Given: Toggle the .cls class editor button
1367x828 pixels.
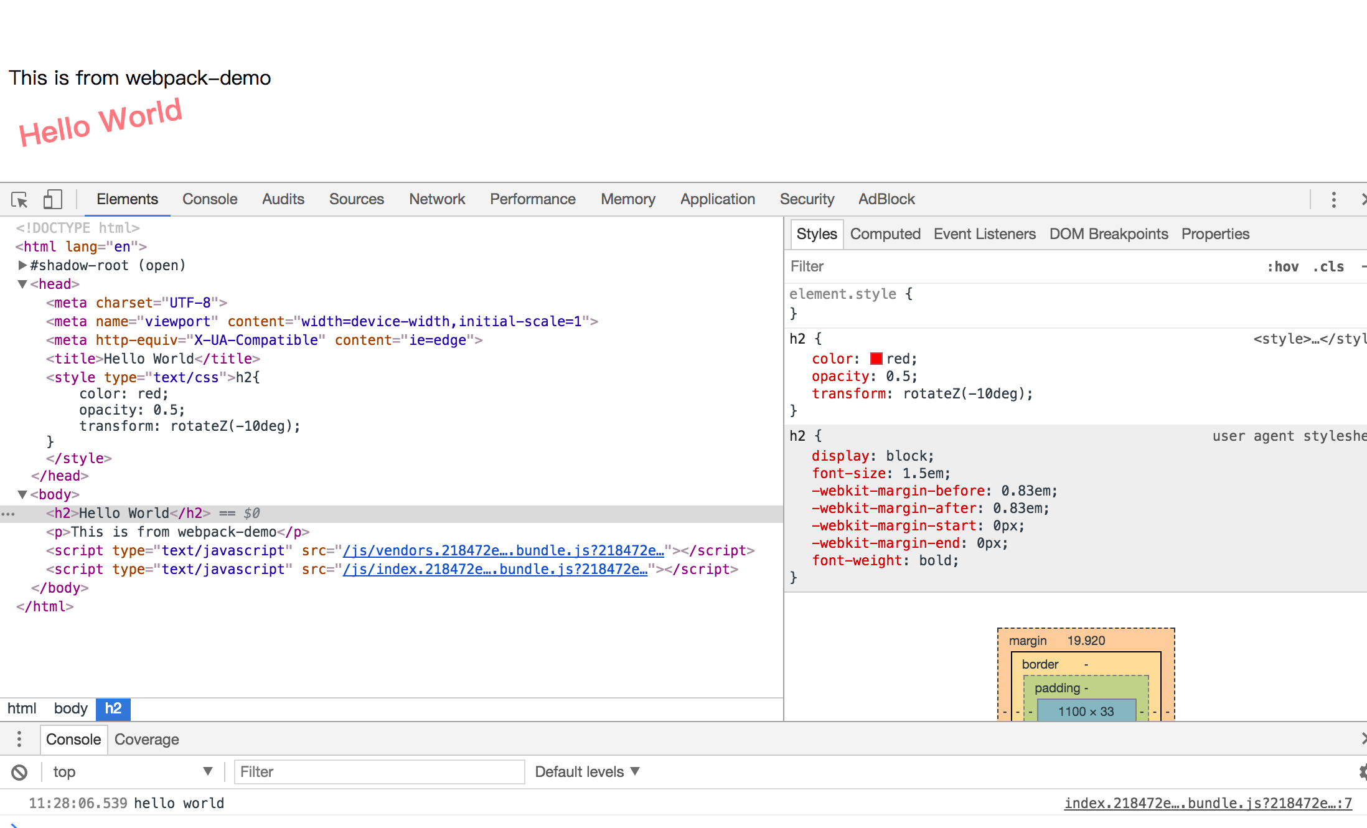Looking at the screenshot, I should (1328, 266).
